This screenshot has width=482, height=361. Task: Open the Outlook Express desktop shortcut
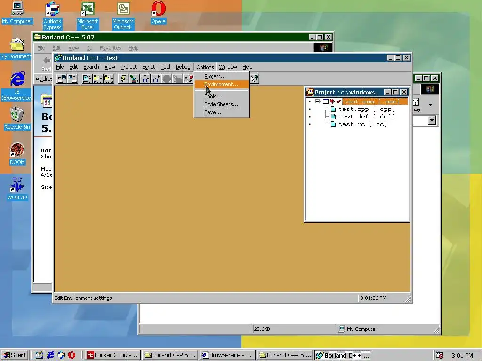click(52, 16)
